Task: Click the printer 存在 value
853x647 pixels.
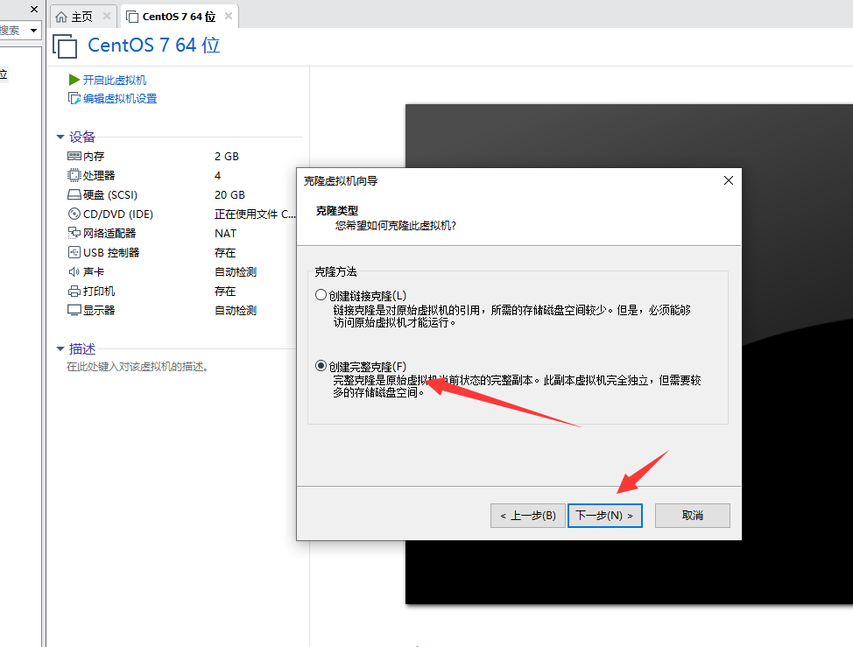Action: pos(225,291)
